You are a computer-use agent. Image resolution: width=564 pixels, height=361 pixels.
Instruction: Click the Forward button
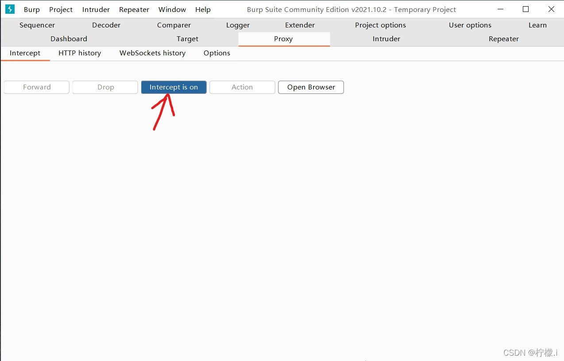coord(37,87)
